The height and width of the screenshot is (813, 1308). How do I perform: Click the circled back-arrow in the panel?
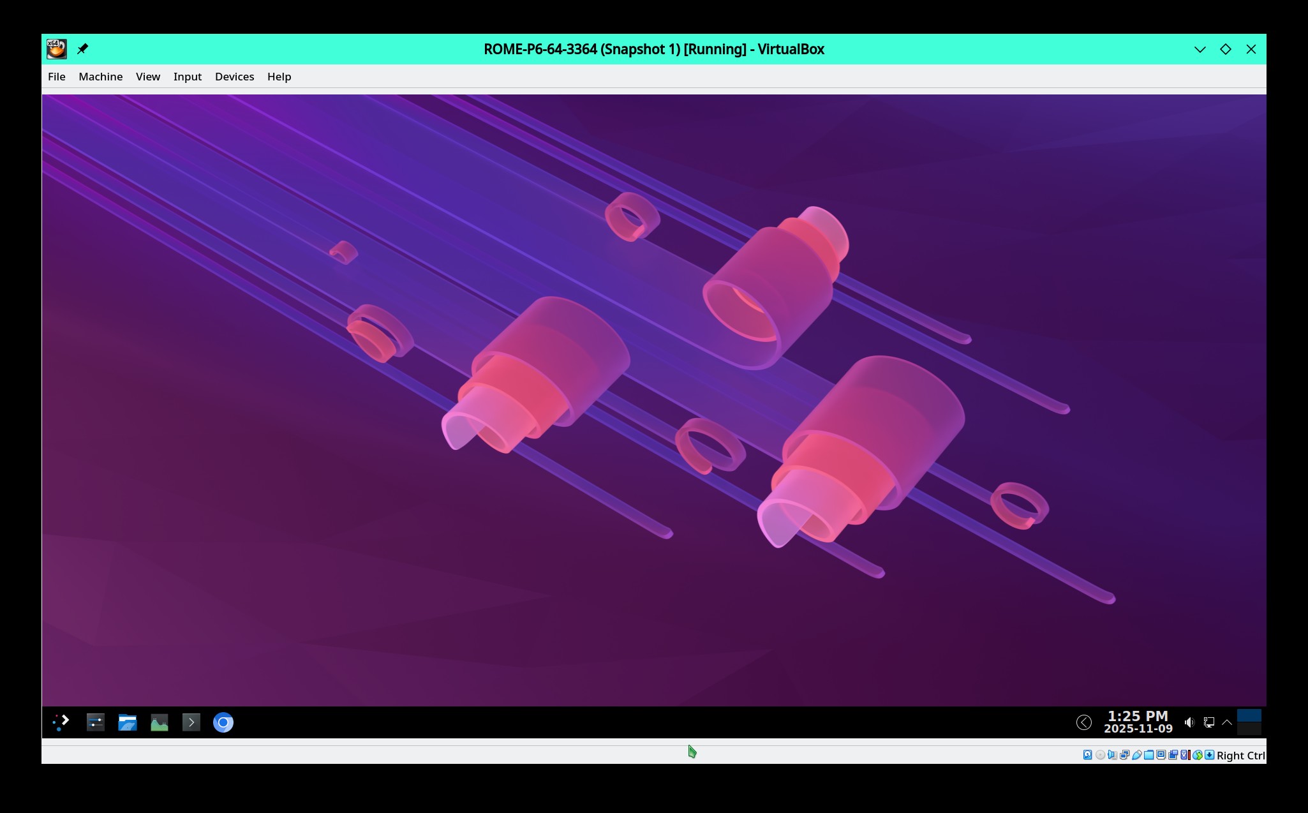[x=1083, y=722]
